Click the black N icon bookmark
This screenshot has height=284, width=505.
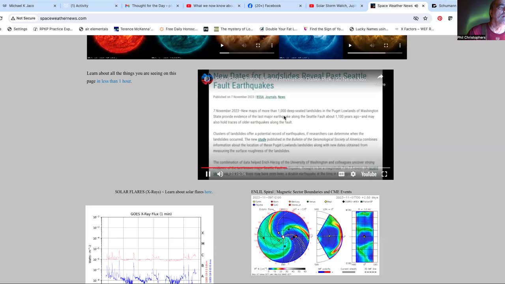(x=206, y=29)
